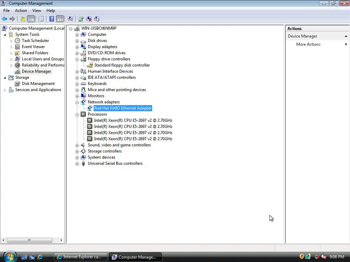Collapse the WIN-J3SBOJ6NM9P root node
350x262 pixels.
(x=70, y=29)
